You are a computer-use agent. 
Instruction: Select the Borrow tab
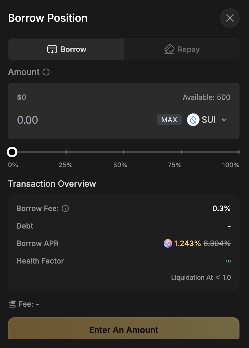tap(66, 50)
